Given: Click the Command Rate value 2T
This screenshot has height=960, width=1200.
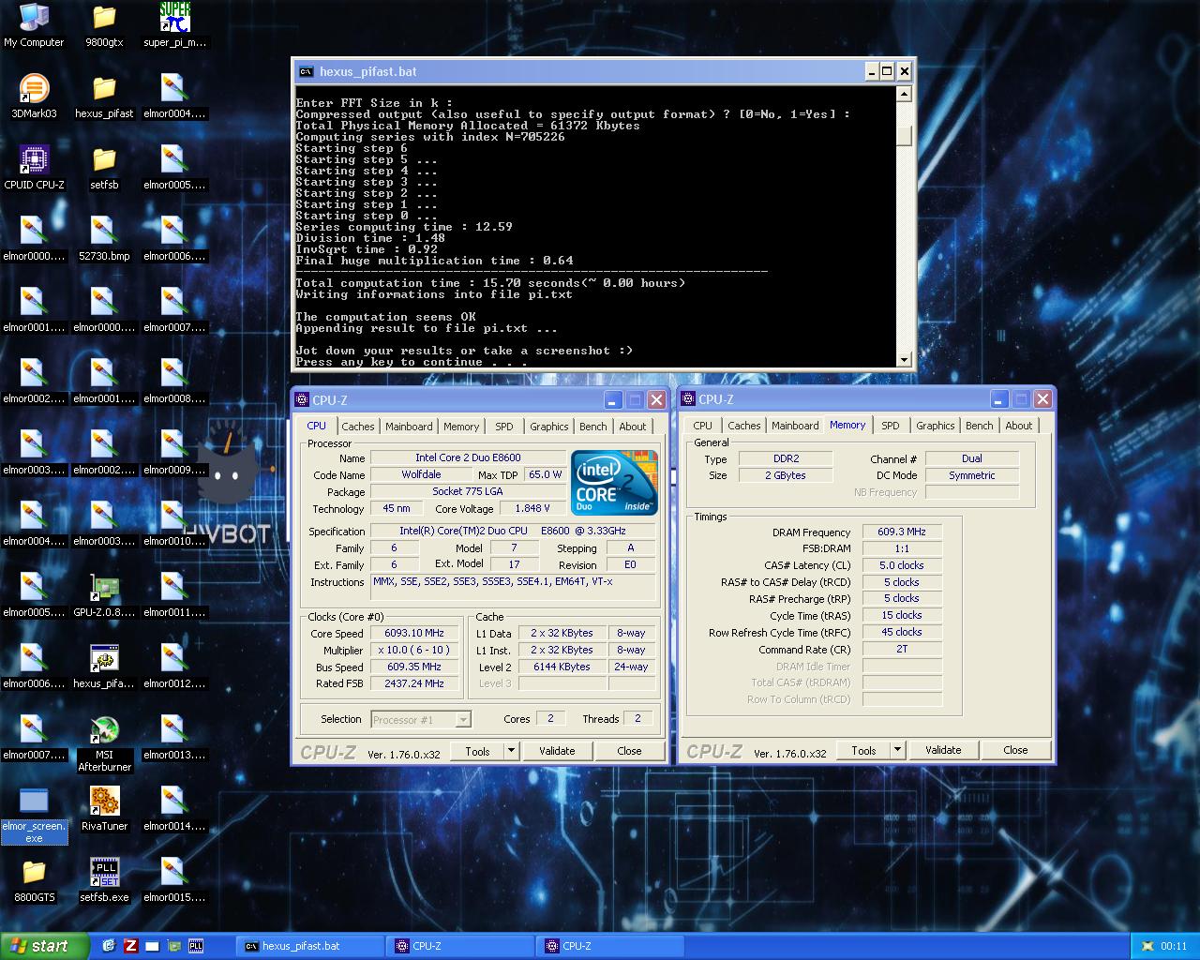Looking at the screenshot, I should coord(902,649).
